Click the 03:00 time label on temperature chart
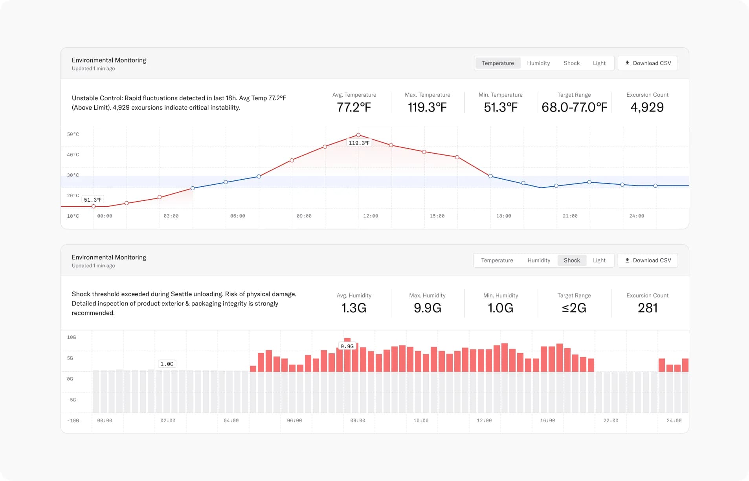 click(x=171, y=216)
